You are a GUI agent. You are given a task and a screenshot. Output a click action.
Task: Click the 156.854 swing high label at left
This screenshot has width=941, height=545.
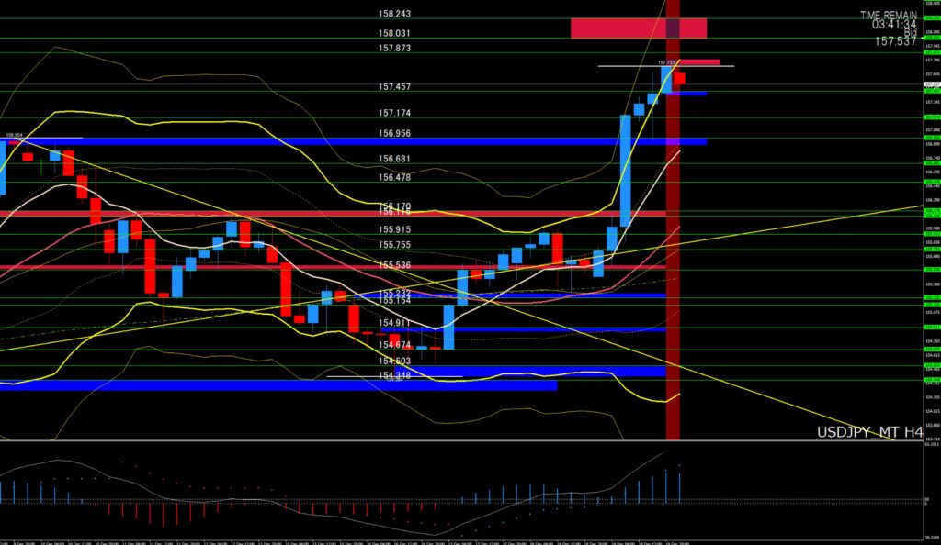[14, 135]
